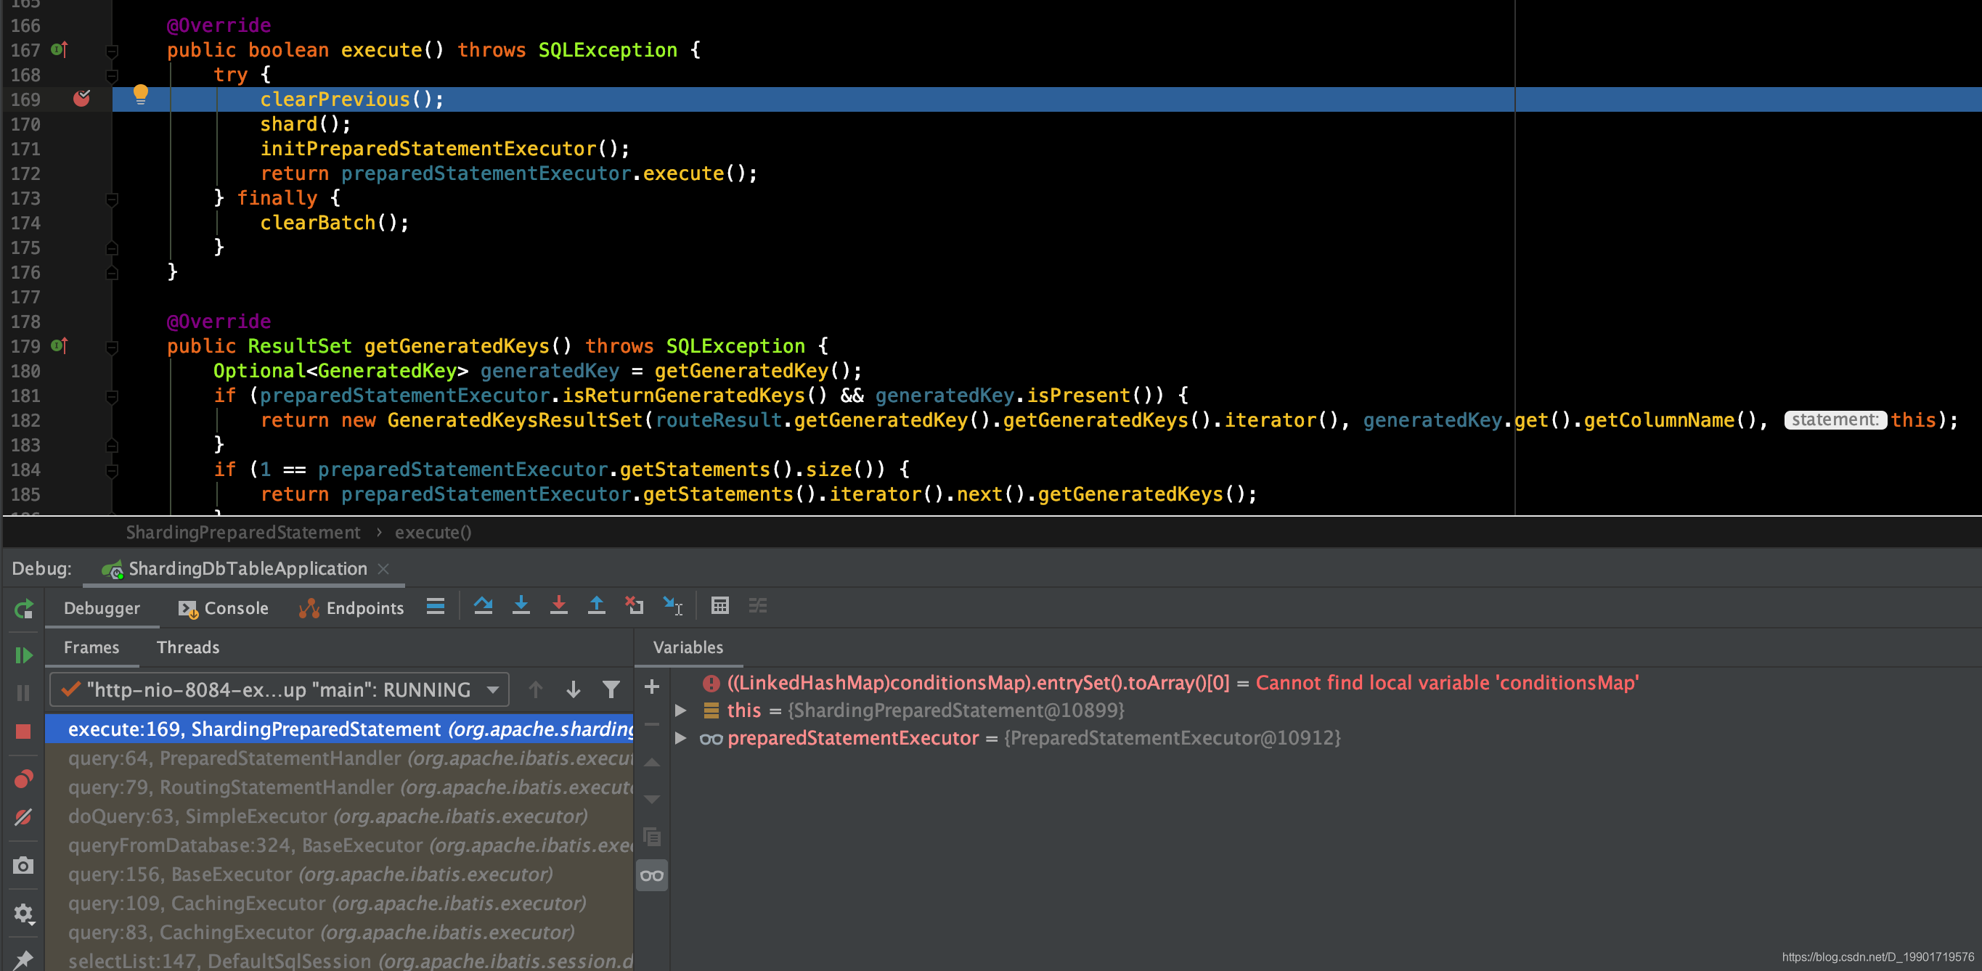
Task: Pin the debug tab with pin icon
Action: (x=24, y=959)
